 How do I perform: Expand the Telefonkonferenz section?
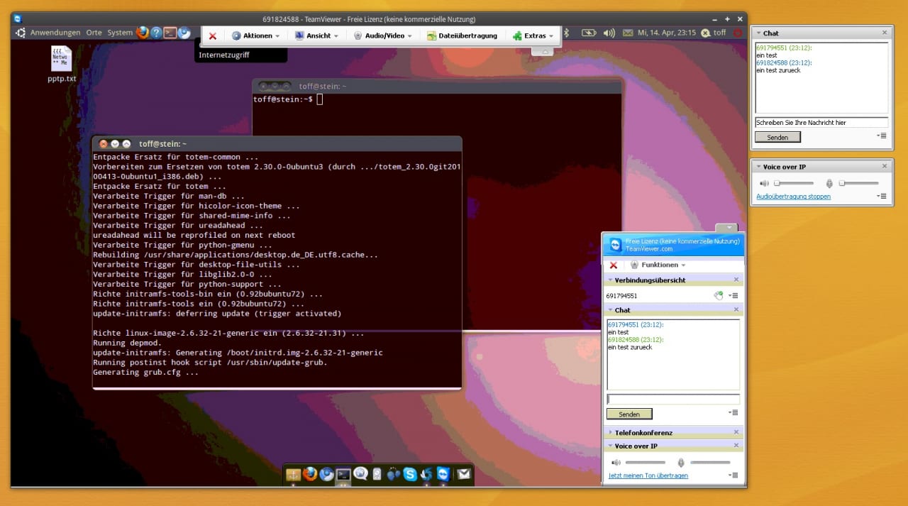coord(610,432)
